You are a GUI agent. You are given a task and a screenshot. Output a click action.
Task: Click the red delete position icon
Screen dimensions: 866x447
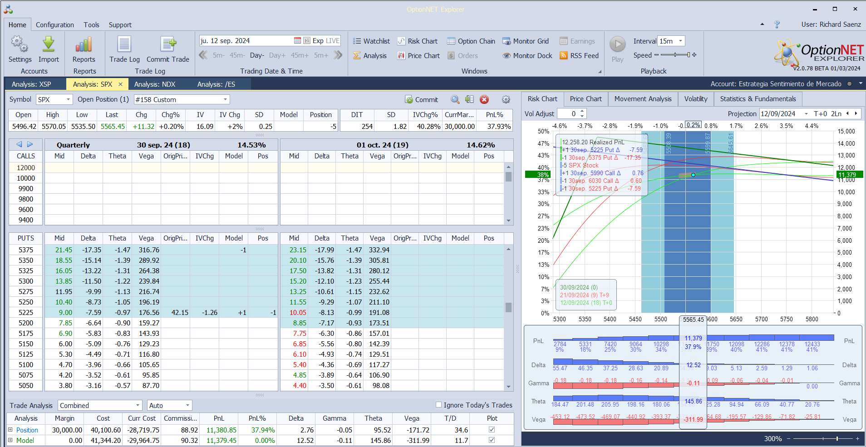pyautogui.click(x=484, y=100)
